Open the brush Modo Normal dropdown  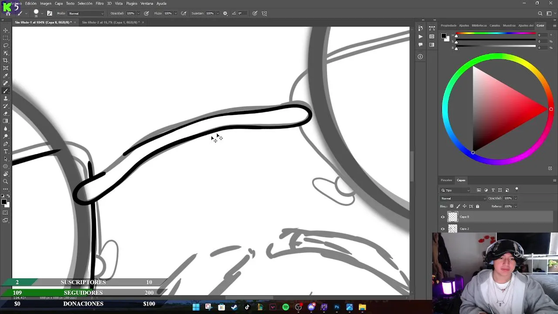point(87,13)
